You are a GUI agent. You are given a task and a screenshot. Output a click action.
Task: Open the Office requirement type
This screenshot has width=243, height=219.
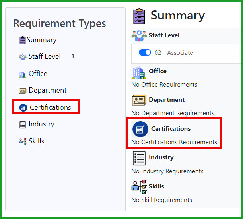[38, 74]
